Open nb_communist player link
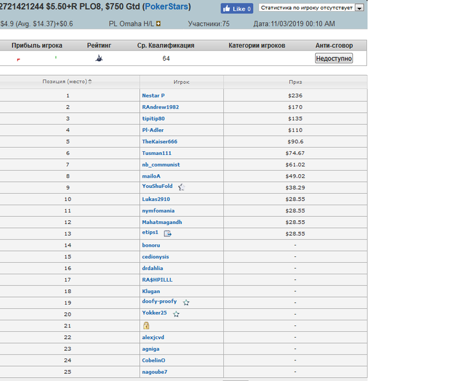 (x=160, y=165)
